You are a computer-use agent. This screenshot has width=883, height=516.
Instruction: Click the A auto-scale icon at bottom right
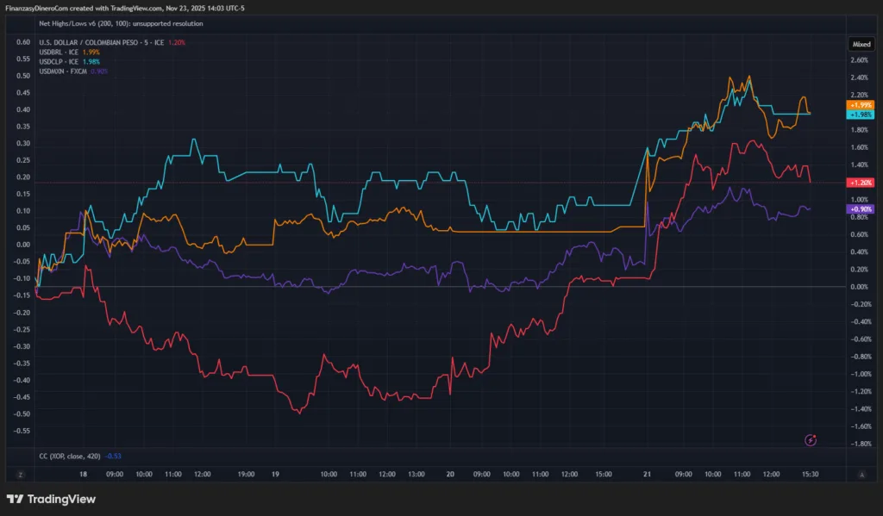click(861, 474)
